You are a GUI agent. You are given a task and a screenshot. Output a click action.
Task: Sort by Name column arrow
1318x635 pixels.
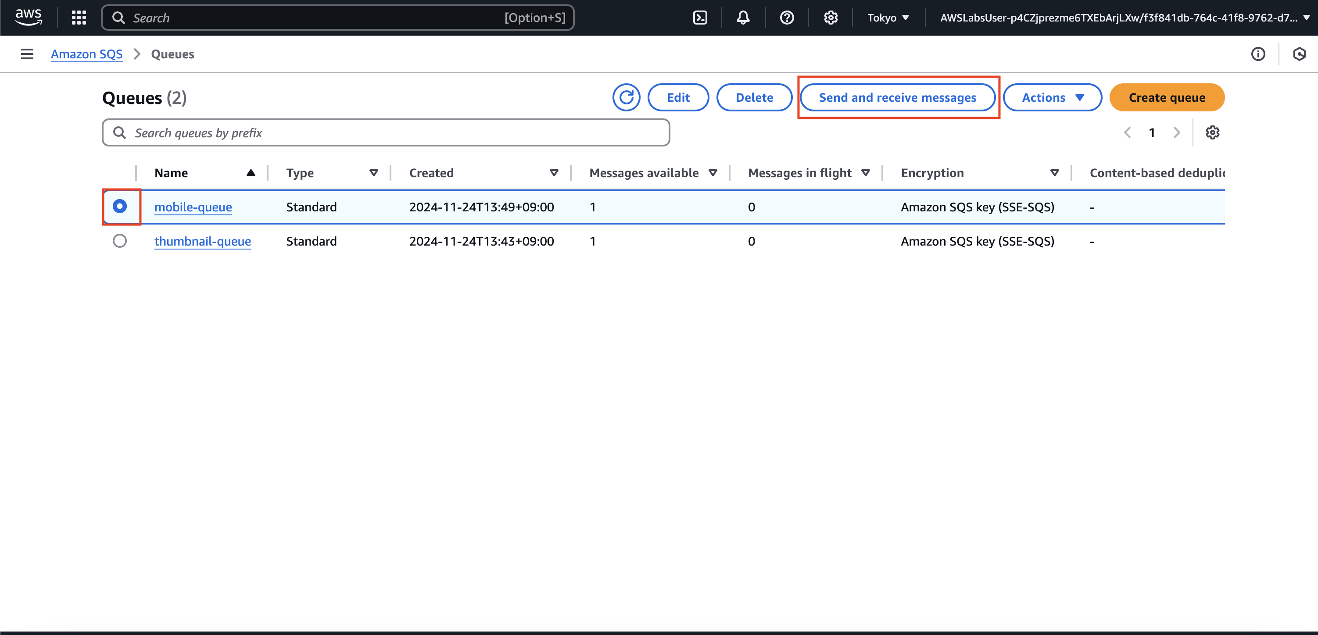click(251, 173)
